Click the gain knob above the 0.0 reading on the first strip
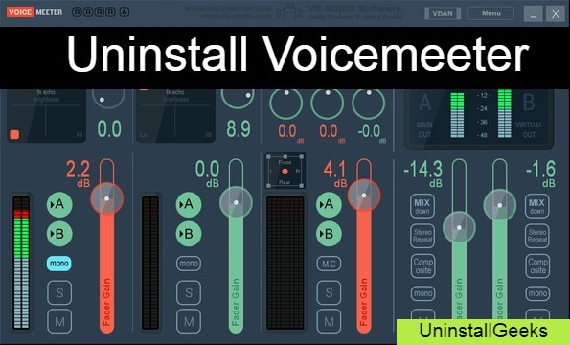This screenshot has height=345, width=570. coord(108,95)
